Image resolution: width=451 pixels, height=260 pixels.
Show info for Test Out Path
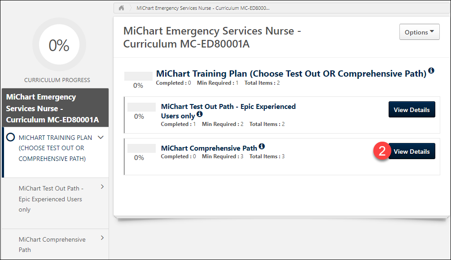tap(200, 114)
